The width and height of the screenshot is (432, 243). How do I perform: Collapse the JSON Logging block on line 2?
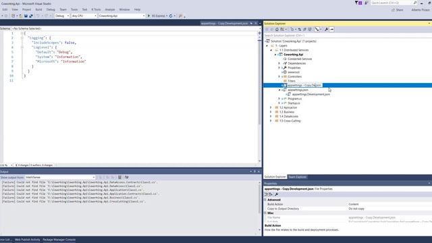click(x=22, y=38)
